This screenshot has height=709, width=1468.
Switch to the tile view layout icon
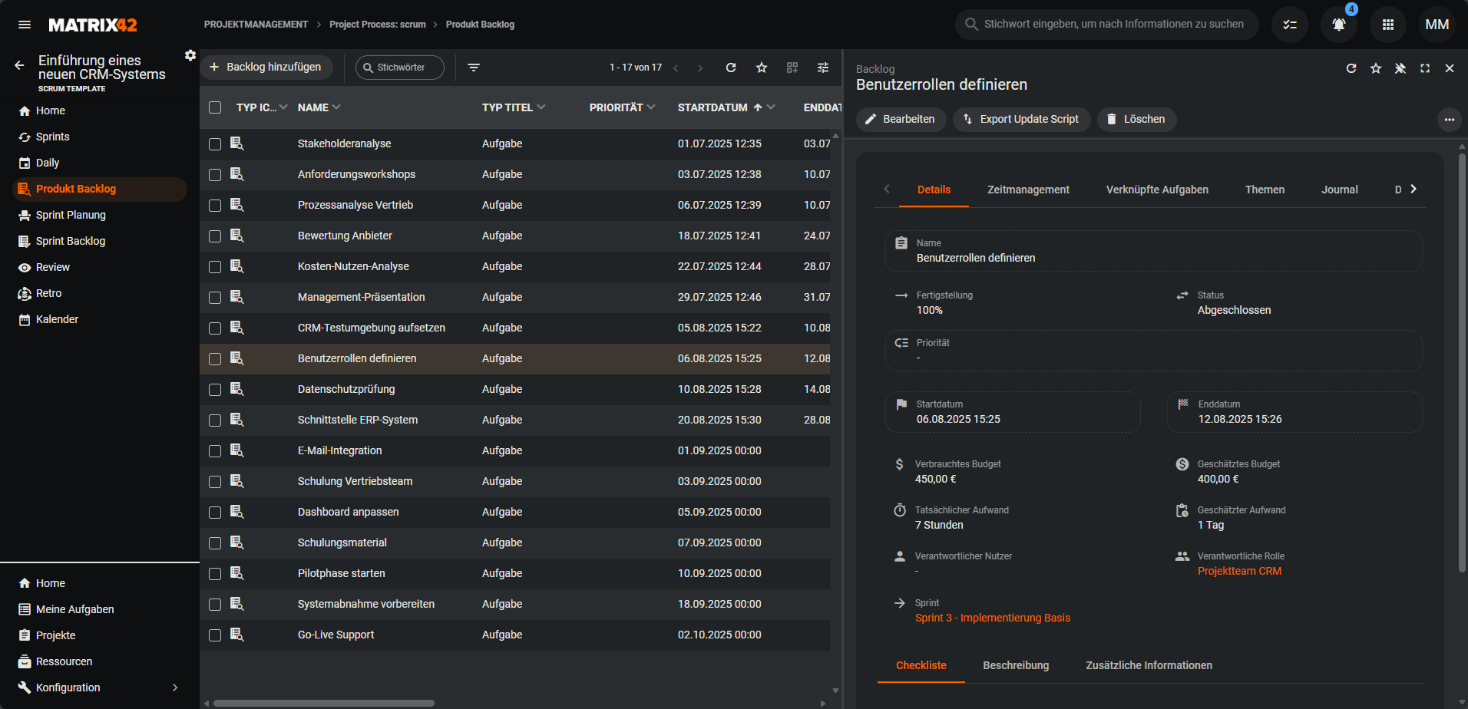(792, 68)
